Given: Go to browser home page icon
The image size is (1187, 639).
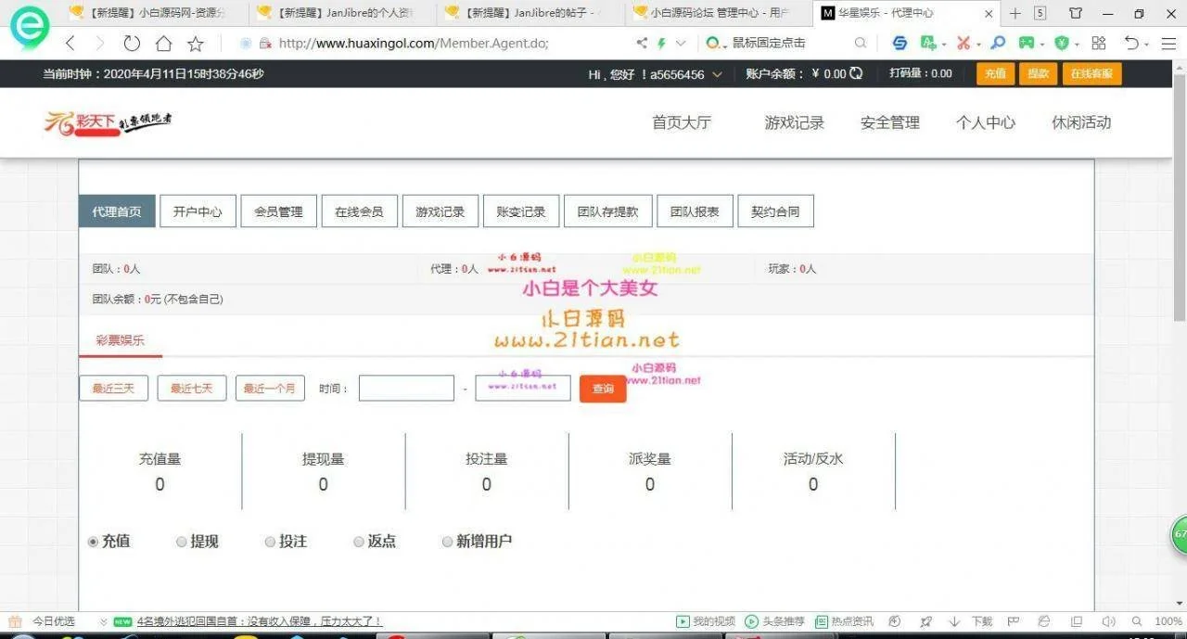Looking at the screenshot, I should pos(163,44).
